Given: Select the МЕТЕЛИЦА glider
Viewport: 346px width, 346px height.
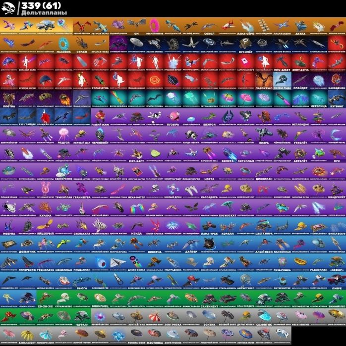Looking at the screenshot, I should pyautogui.click(x=318, y=99).
